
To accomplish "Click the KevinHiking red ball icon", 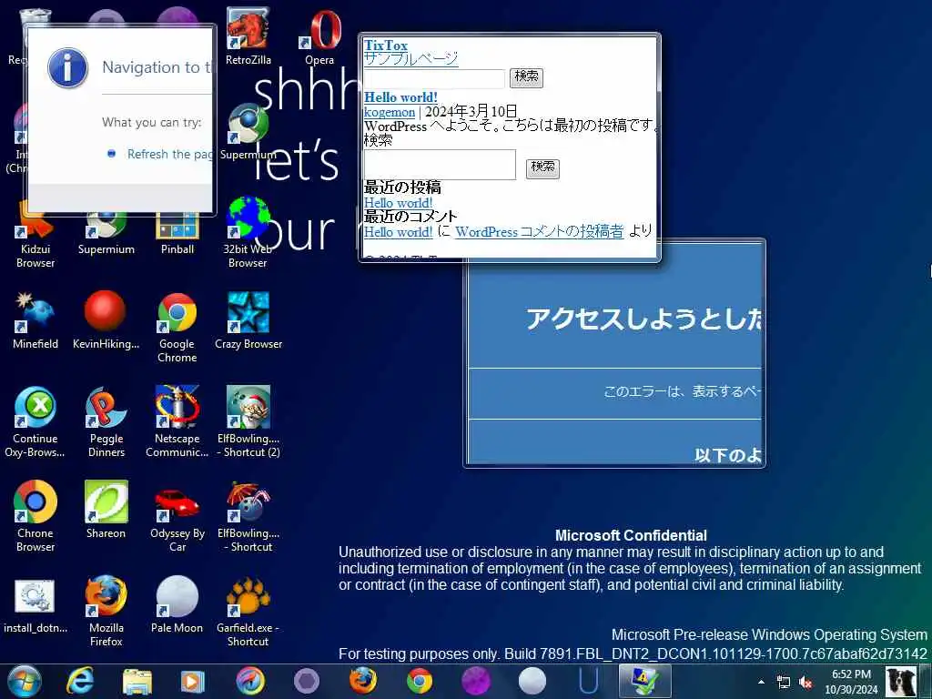I will click(106, 319).
